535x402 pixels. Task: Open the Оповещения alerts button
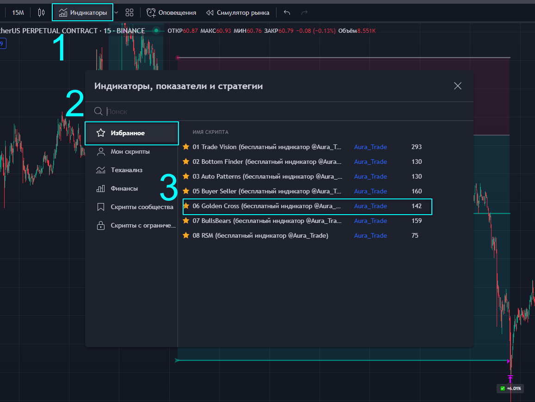point(171,12)
